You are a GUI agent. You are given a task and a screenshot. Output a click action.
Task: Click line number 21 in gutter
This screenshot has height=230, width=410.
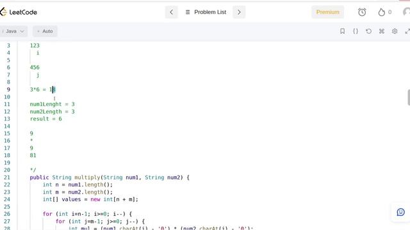click(7, 178)
